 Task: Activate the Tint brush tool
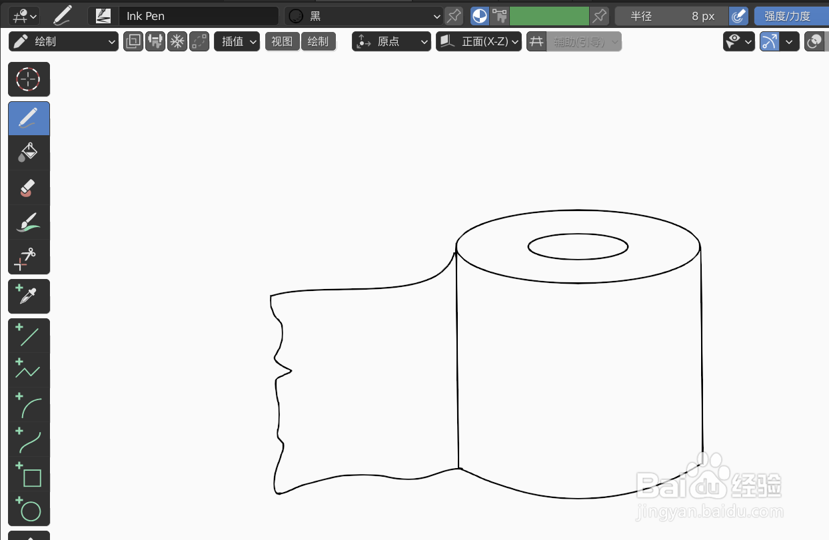pos(29,222)
